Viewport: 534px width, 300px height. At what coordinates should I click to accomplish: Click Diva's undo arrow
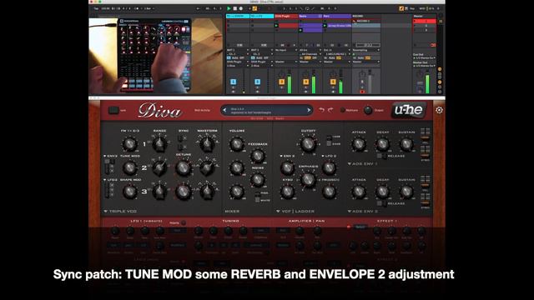click(321, 110)
